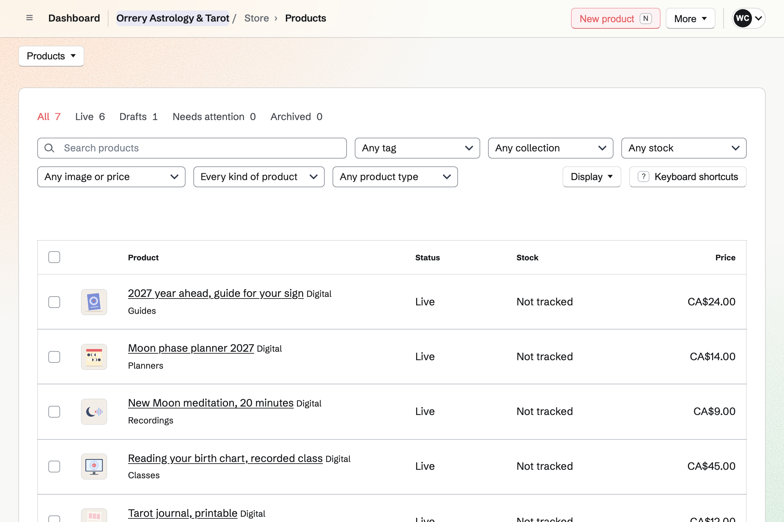Check the Moon phase planner 2027 row
This screenshot has height=522, width=784.
[54, 357]
